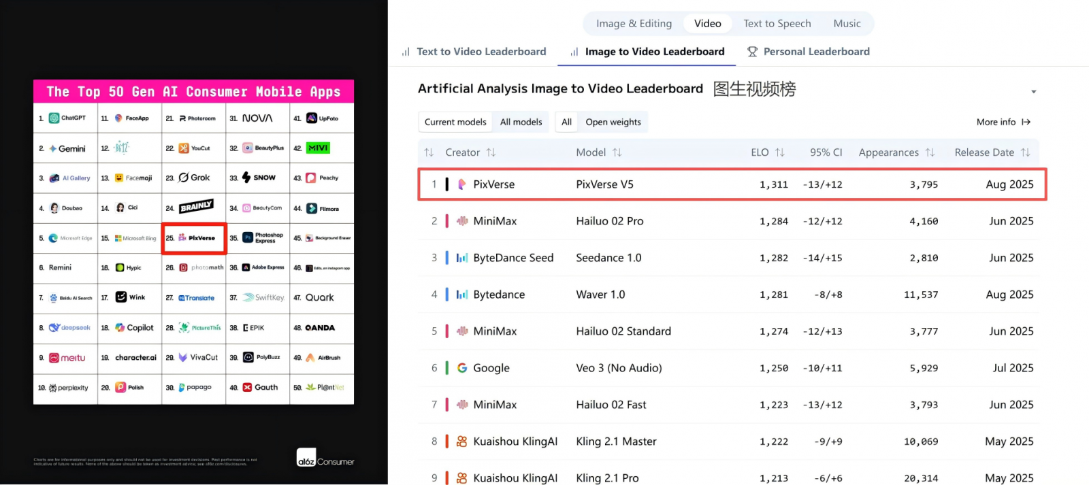Enable the Open weights filter
This screenshot has height=485, width=1089.
tap(613, 122)
